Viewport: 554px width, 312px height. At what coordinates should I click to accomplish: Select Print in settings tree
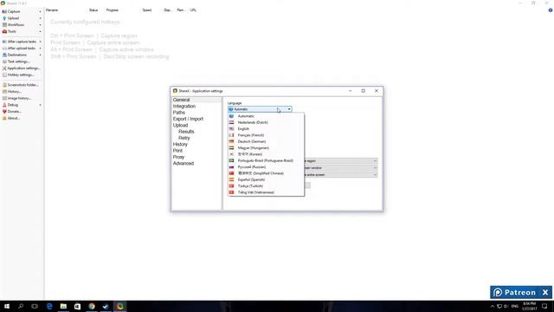tap(177, 151)
